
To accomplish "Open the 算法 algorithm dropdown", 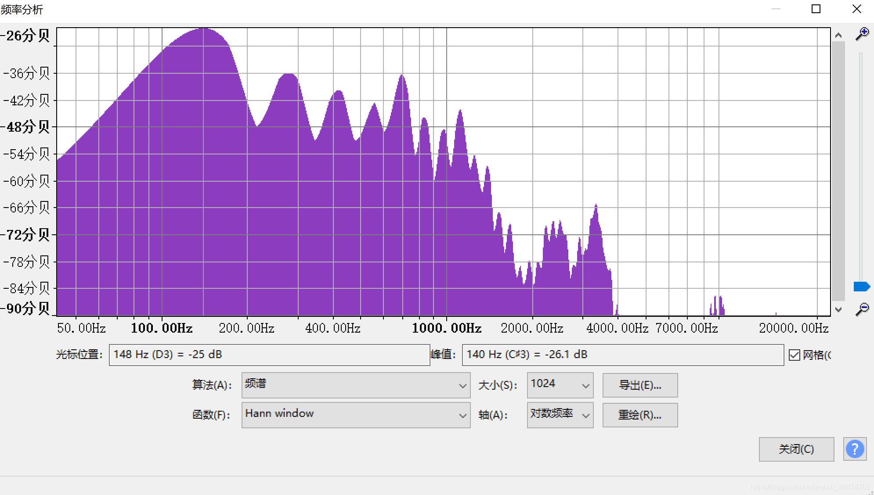I will [x=356, y=385].
